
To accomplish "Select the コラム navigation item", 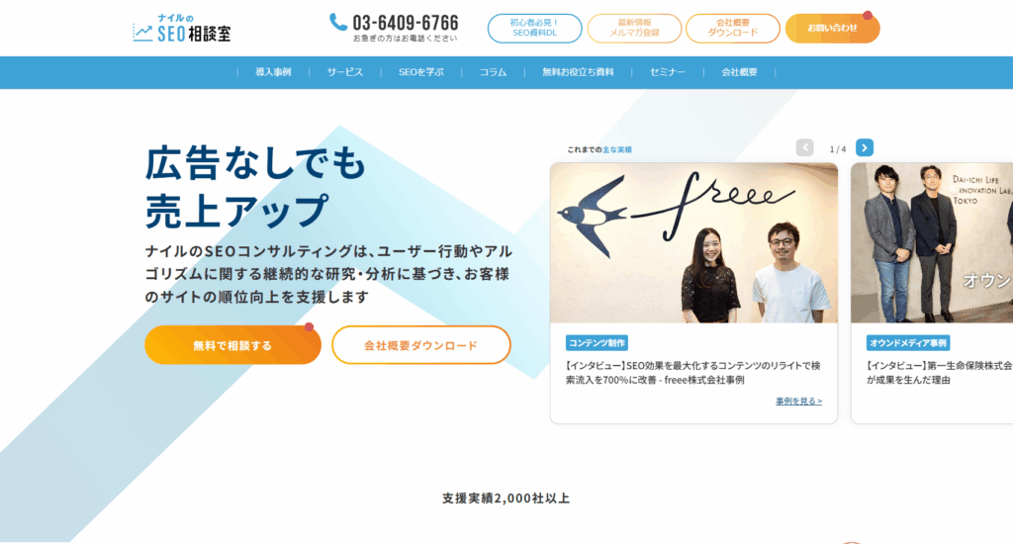I will pos(493,72).
